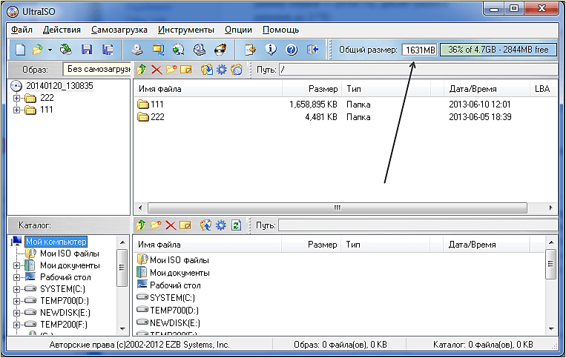Select the 20140120_130835 disc root node
This screenshot has height=358, width=566.
(59, 86)
